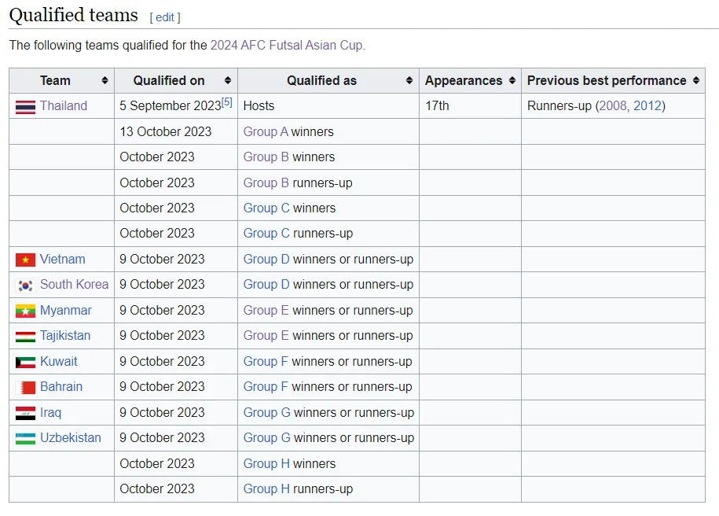Screen dimensions: 719x516
Task: Open the Group H winners link
Action: tap(266, 463)
